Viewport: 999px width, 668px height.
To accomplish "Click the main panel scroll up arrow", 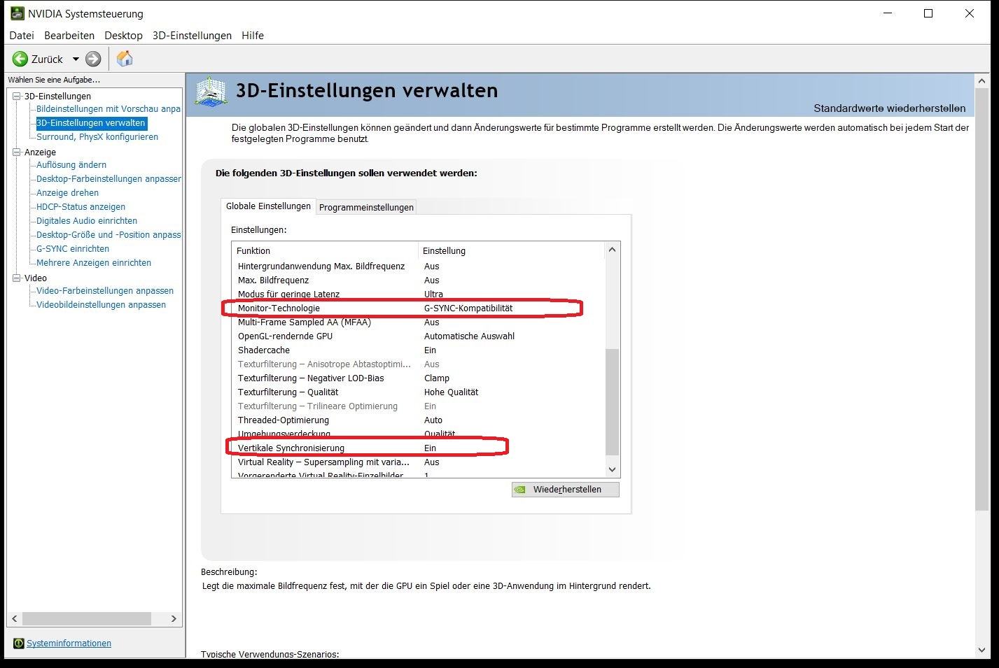I will [x=981, y=81].
